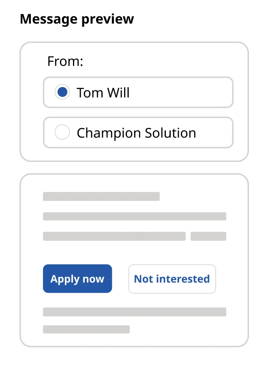Select the Tom Will radio button
The width and height of the screenshot is (266, 366).
coord(62,92)
